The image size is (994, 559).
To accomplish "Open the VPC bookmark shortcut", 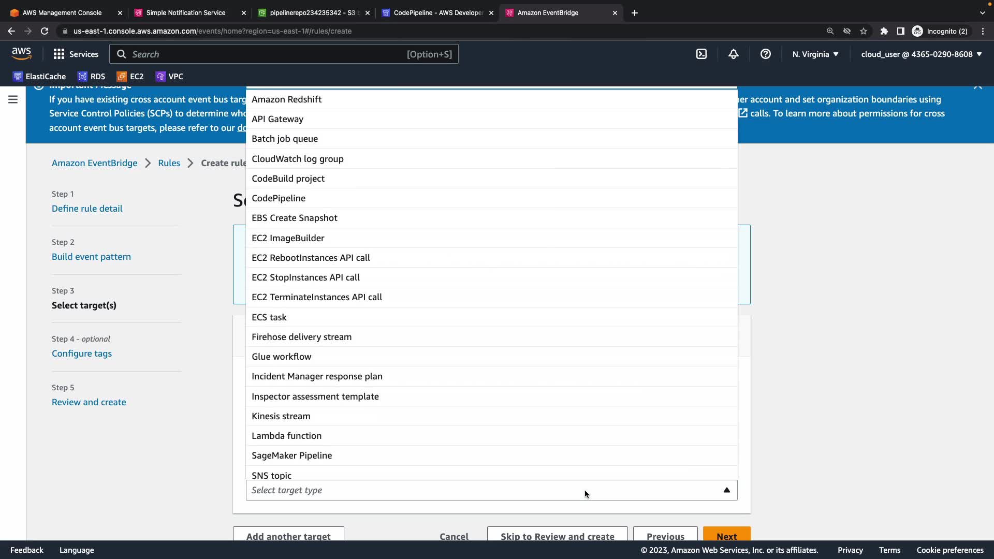I will tap(169, 77).
